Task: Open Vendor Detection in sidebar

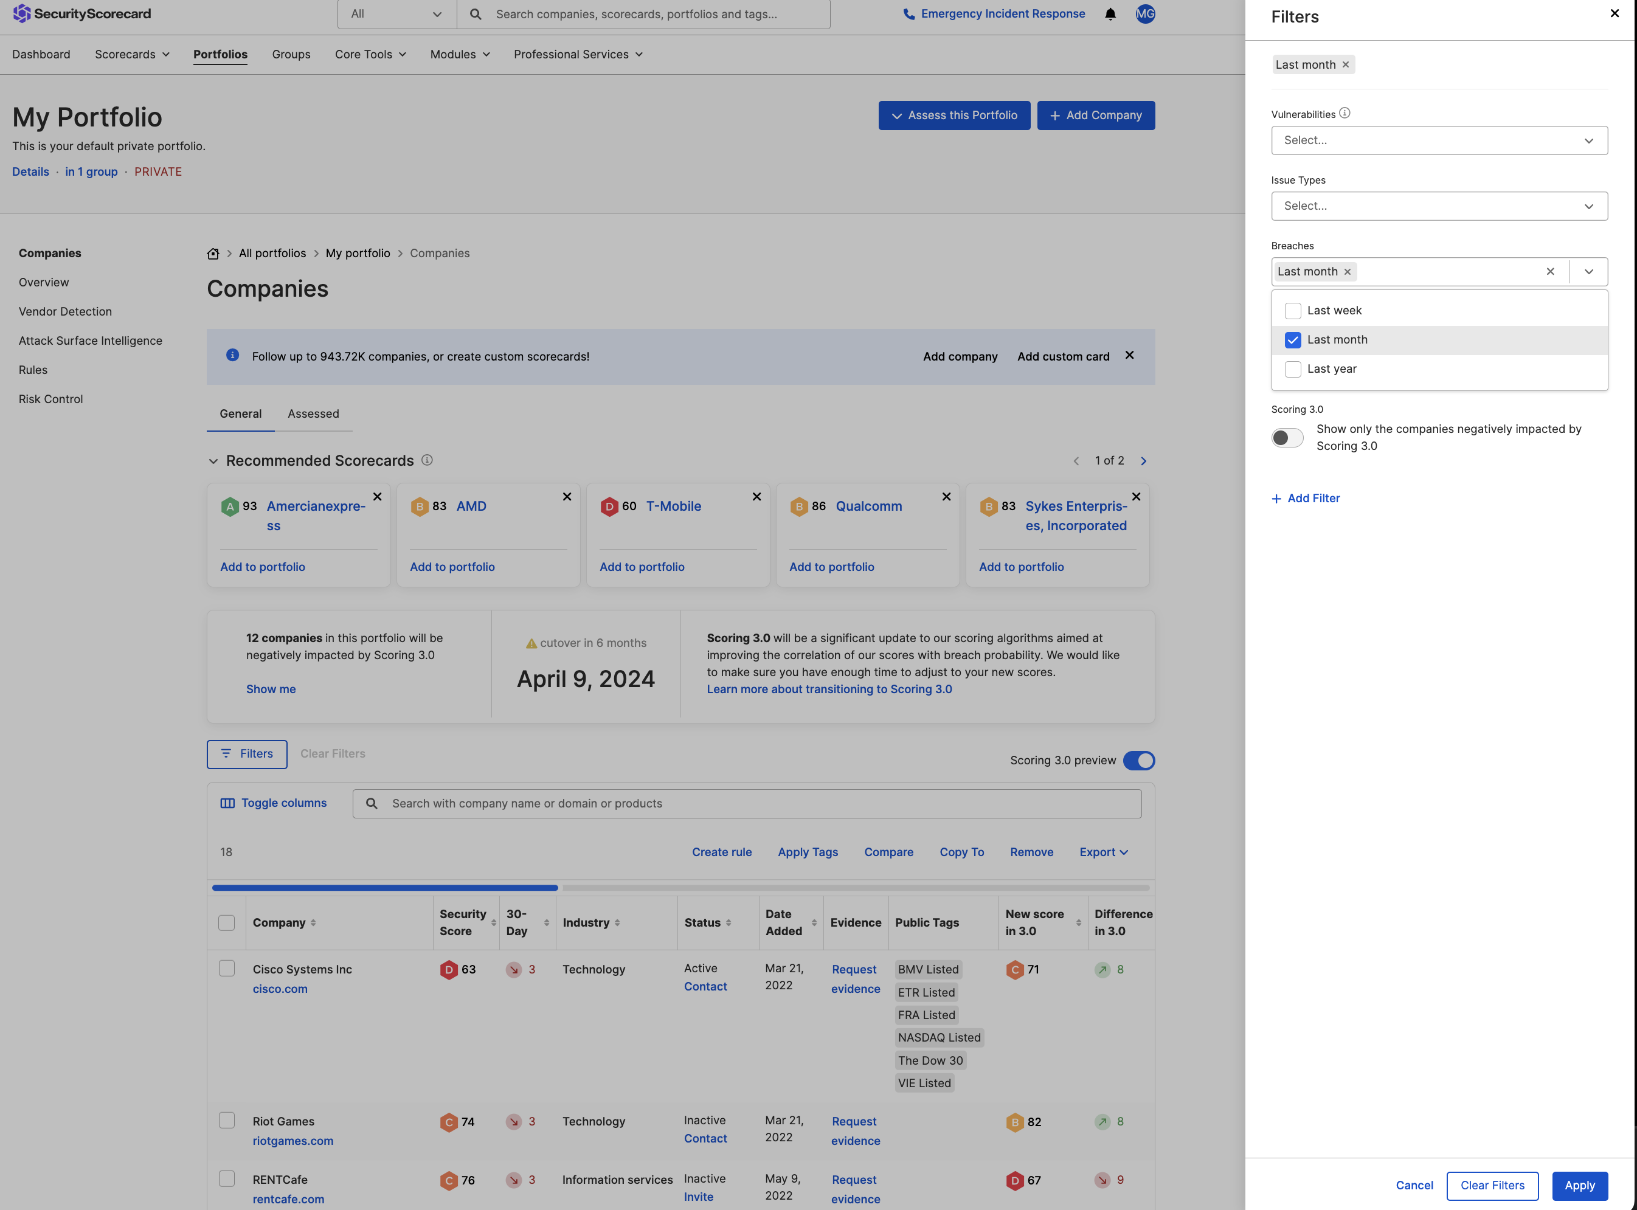Action: coord(65,311)
